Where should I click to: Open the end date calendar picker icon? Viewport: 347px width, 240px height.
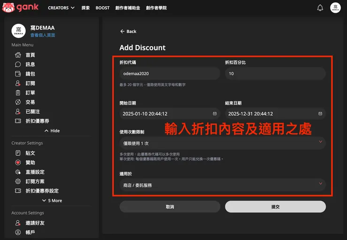[x=320, y=114]
